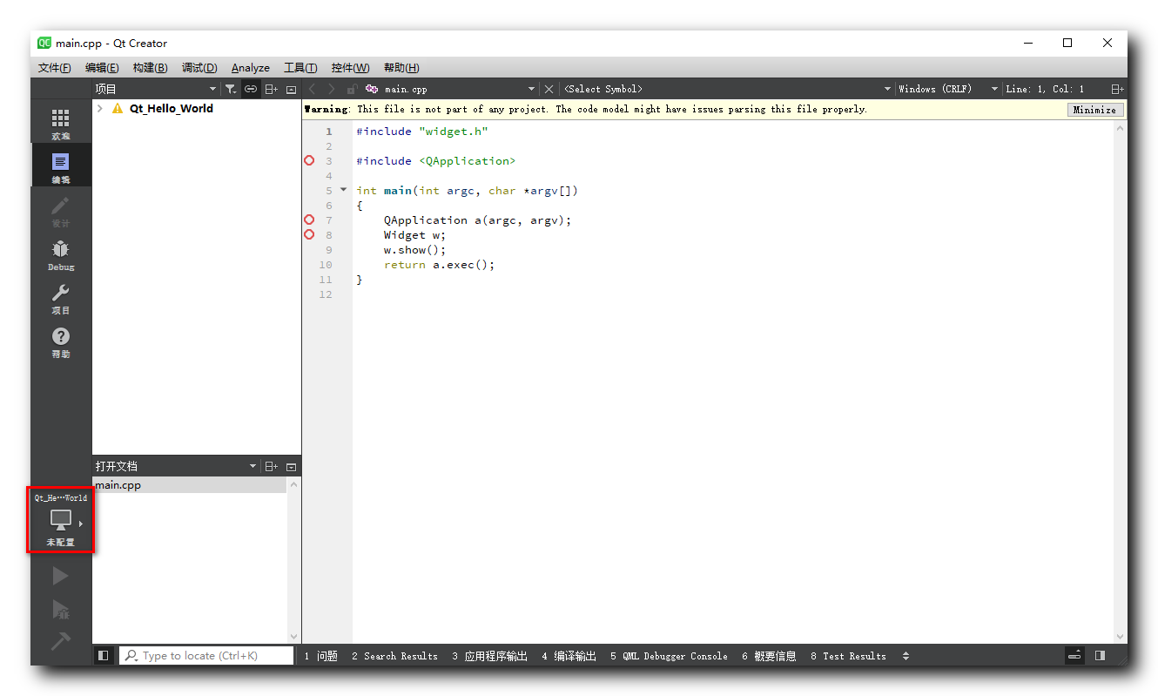The width and height of the screenshot is (1158, 696).
Task: Close the main.cpp document with the X
Action: click(x=549, y=89)
